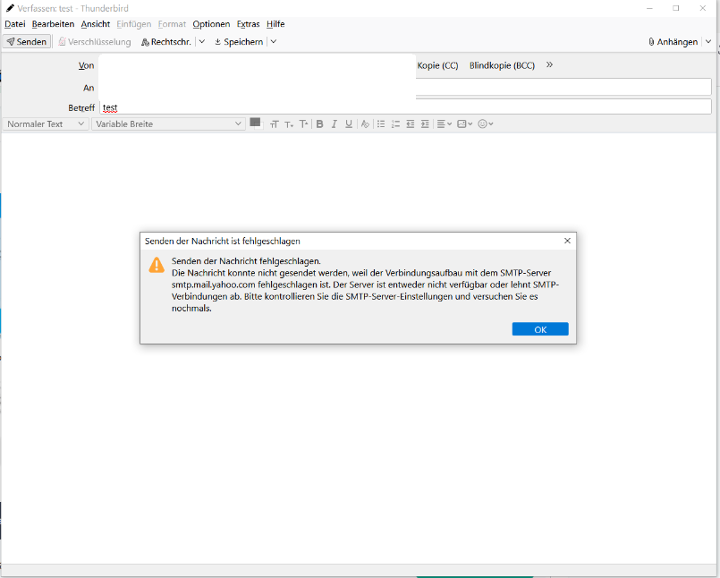Show more address field options chevron

point(549,64)
